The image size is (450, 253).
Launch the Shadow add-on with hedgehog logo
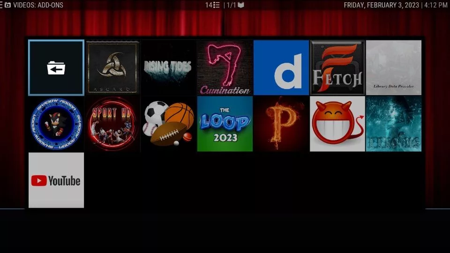pyautogui.click(x=56, y=124)
